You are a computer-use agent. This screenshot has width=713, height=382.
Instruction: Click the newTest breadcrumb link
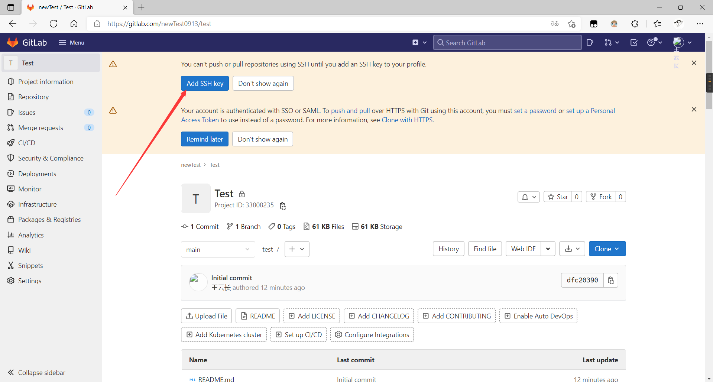point(191,165)
